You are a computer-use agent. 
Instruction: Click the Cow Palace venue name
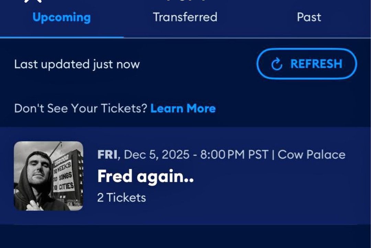click(x=311, y=155)
